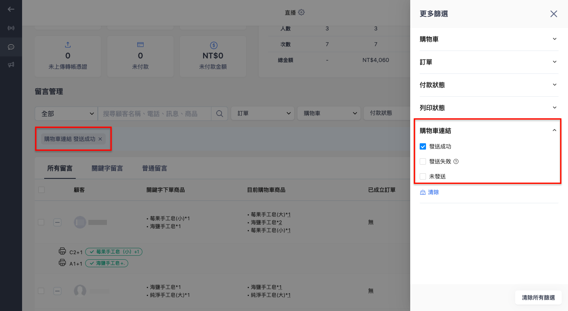Check the 發送失敗 checkbox
The height and width of the screenshot is (311, 568).
pos(423,161)
